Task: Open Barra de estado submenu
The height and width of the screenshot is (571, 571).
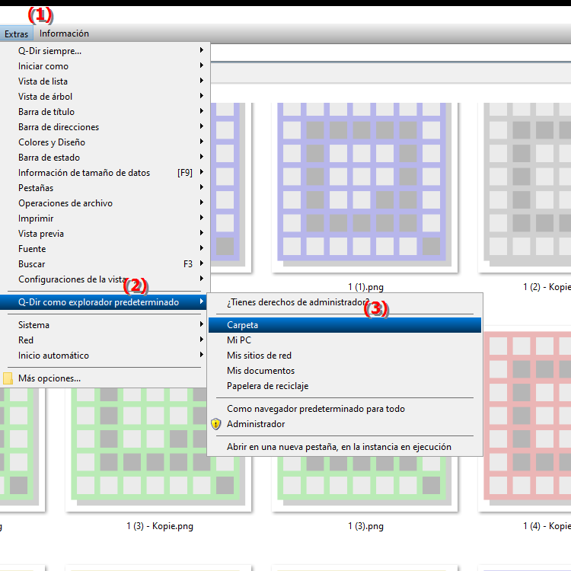Action: [x=105, y=158]
